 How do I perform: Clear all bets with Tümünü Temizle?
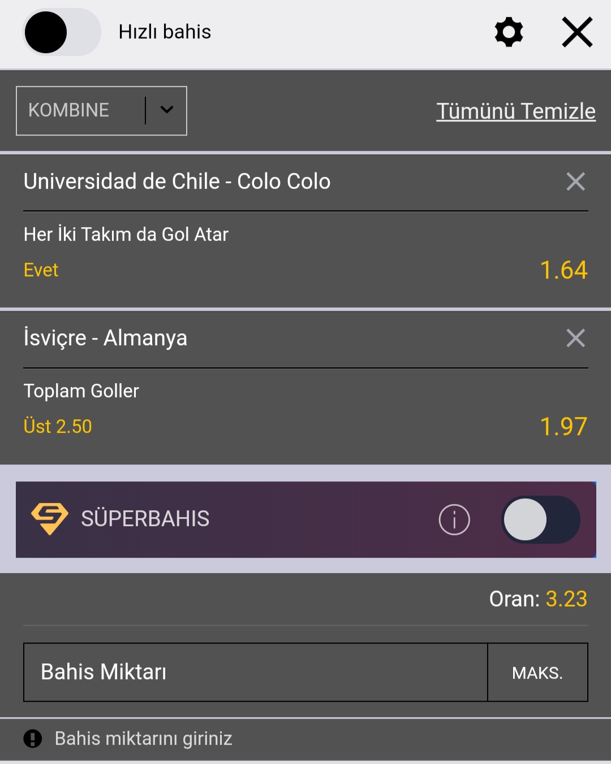pyautogui.click(x=516, y=111)
